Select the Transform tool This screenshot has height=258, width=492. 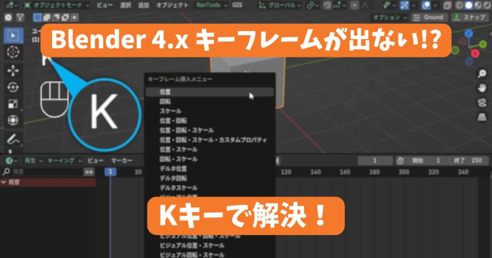pyautogui.click(x=13, y=120)
